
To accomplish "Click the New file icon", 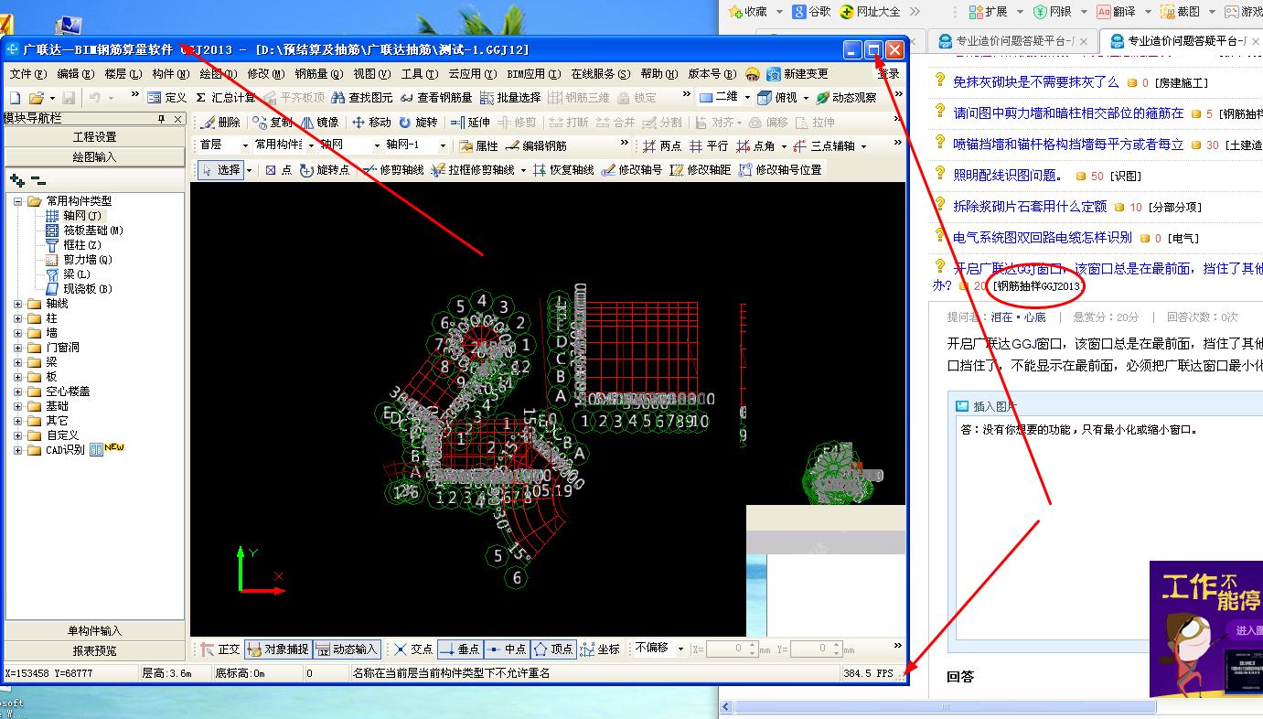I will 15,97.
